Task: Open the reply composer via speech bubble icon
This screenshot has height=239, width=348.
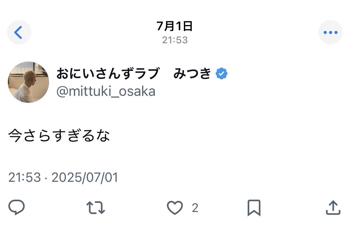Action: (17, 208)
